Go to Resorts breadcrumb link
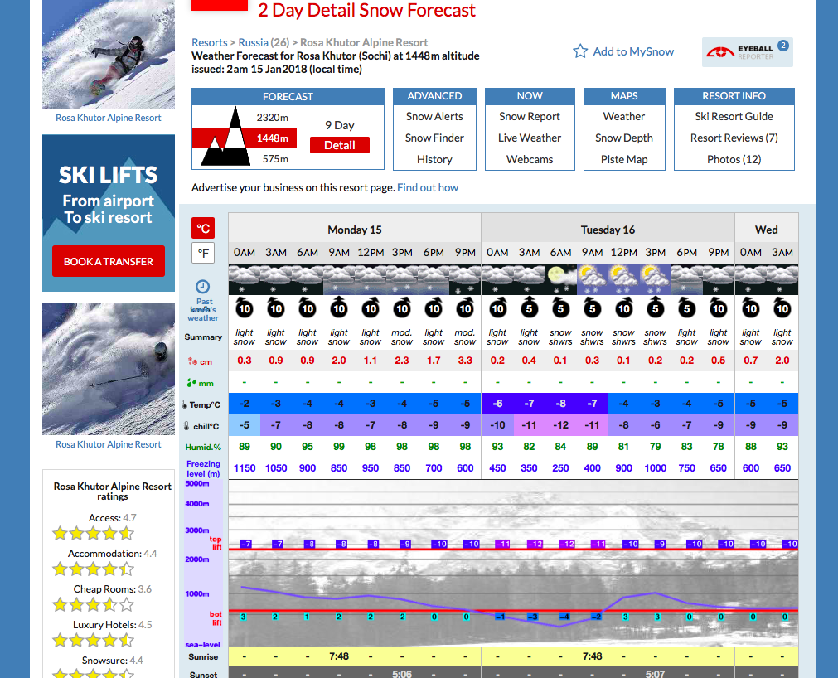The image size is (838, 678). tap(210, 42)
